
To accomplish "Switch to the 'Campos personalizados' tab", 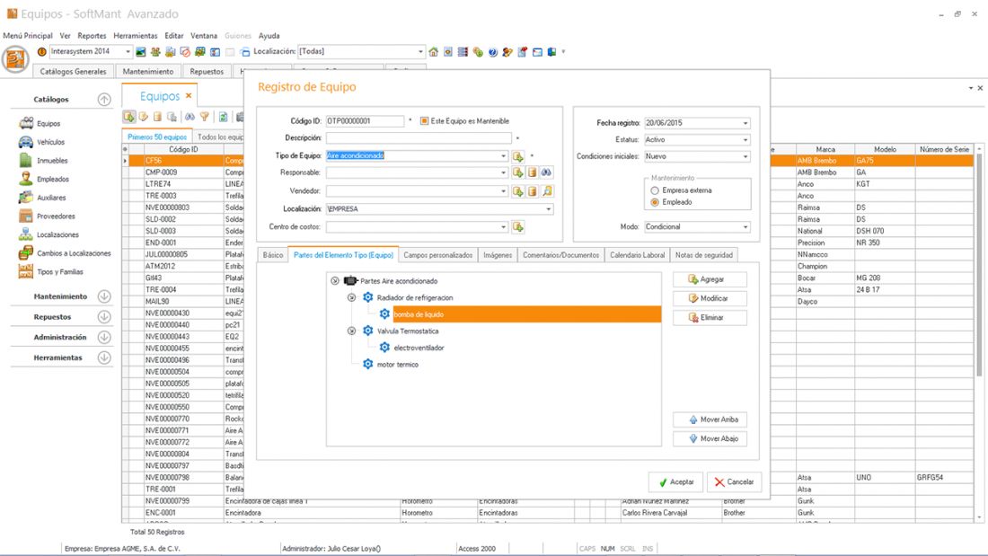I will pyautogui.click(x=437, y=255).
